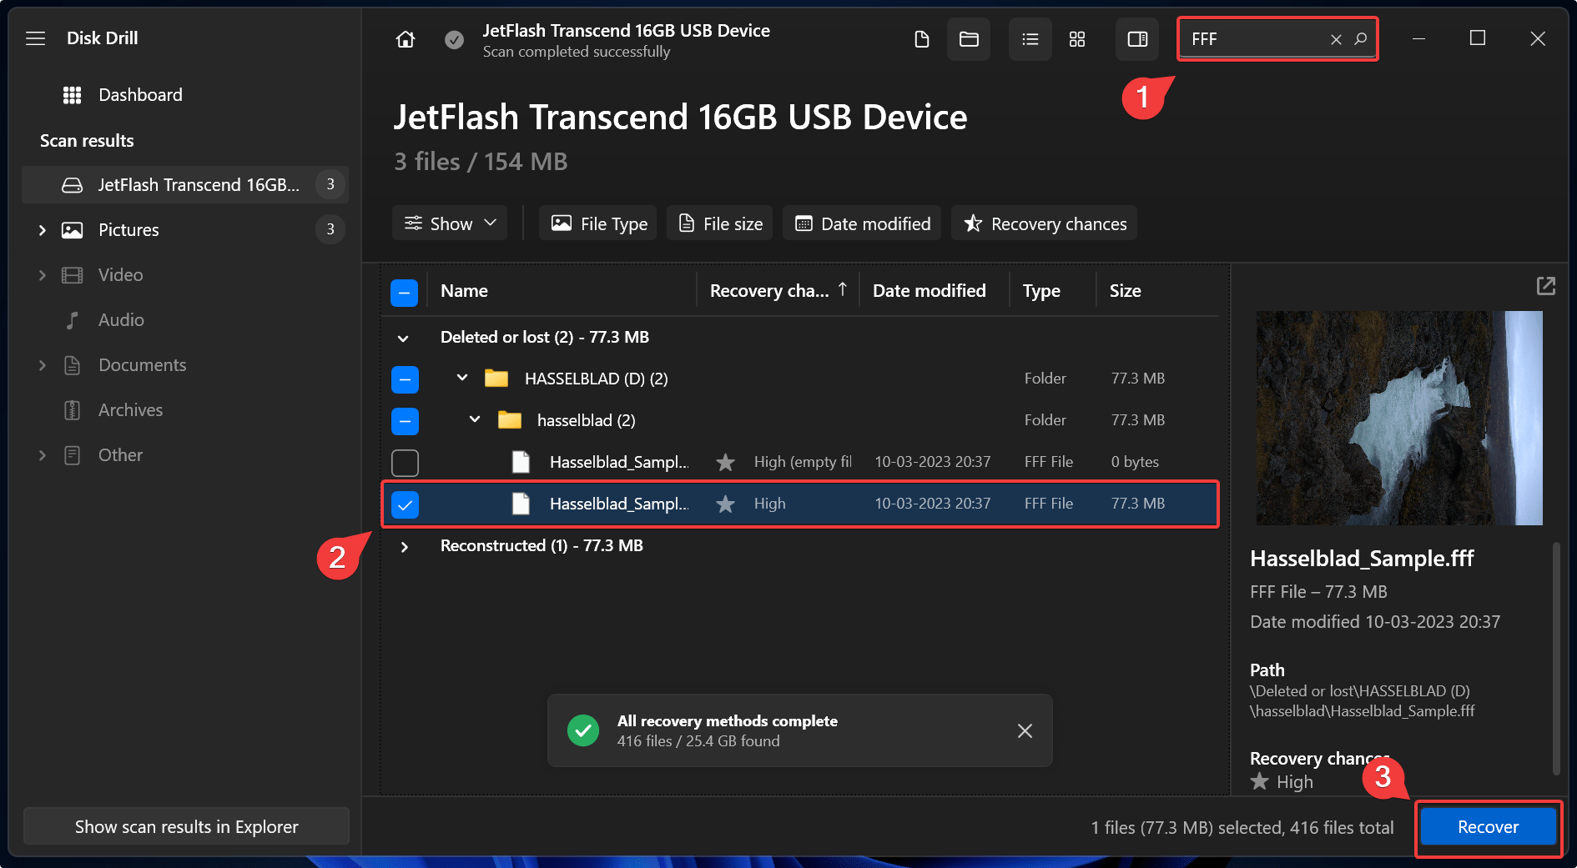Expand Other category in sidebar
This screenshot has height=868, width=1577.
click(x=42, y=455)
